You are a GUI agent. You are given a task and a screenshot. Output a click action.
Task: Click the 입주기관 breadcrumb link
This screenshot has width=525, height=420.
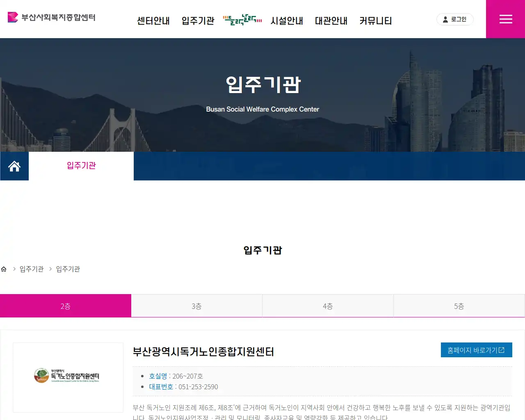click(31, 269)
